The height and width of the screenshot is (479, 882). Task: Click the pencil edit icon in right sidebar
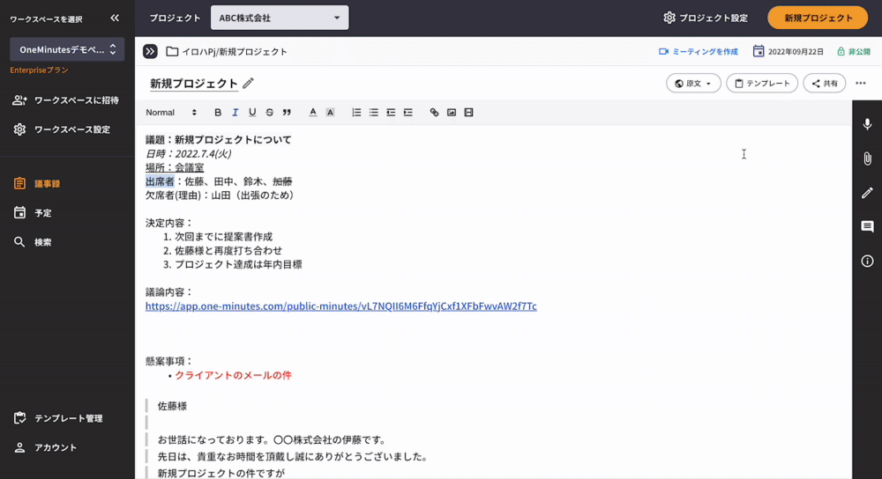(867, 193)
